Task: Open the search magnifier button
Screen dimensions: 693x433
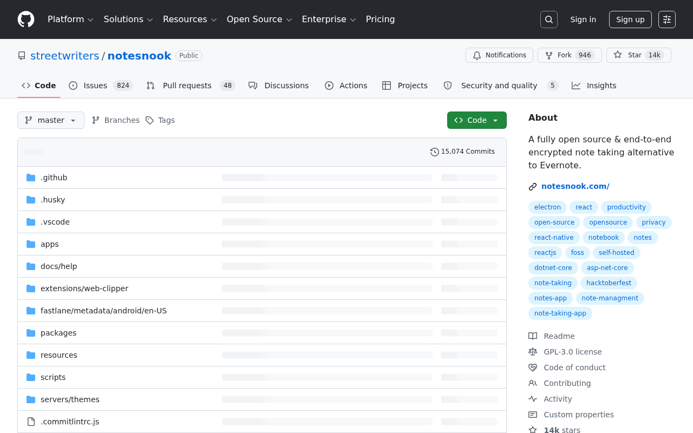Action: click(x=549, y=19)
